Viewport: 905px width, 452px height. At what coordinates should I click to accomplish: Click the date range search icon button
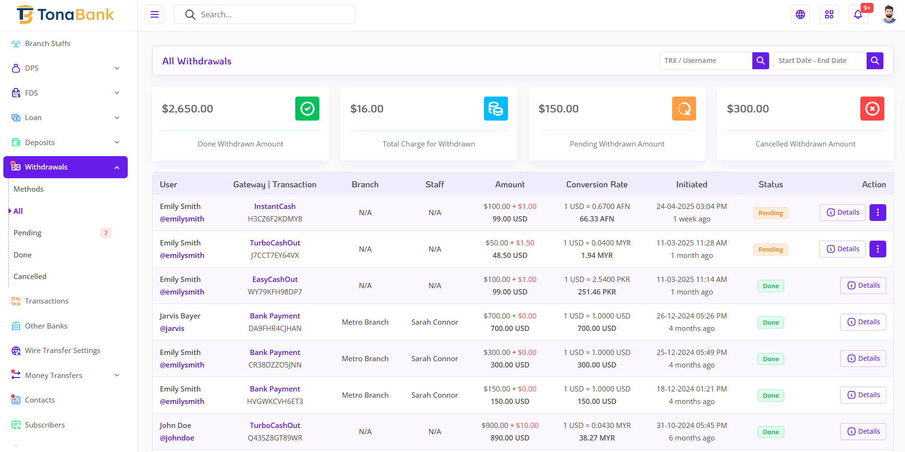(875, 61)
